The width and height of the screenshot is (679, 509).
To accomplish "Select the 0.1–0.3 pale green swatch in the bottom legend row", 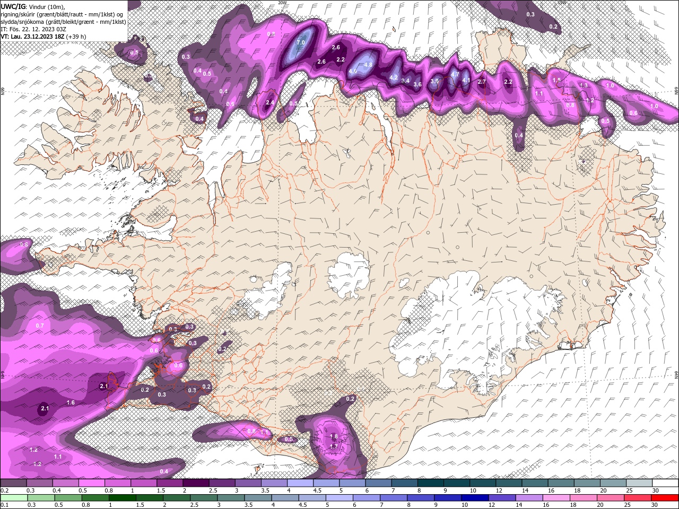I will pyautogui.click(x=13, y=498).
